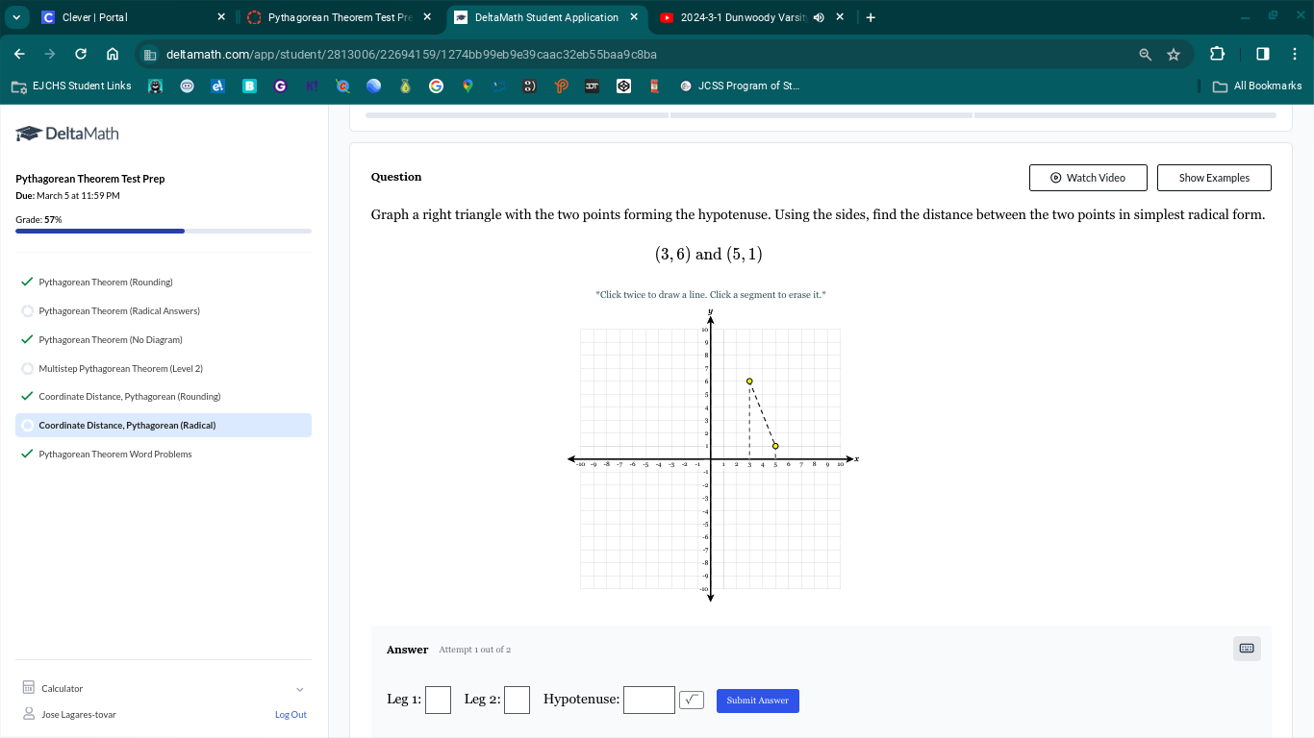Viewport: 1314px width, 738px height.
Task: Click the Calculator icon in sidebar
Action: pyautogui.click(x=28, y=688)
